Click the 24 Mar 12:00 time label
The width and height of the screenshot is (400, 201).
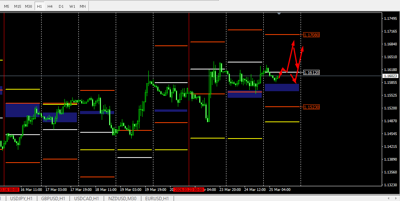point(255,190)
